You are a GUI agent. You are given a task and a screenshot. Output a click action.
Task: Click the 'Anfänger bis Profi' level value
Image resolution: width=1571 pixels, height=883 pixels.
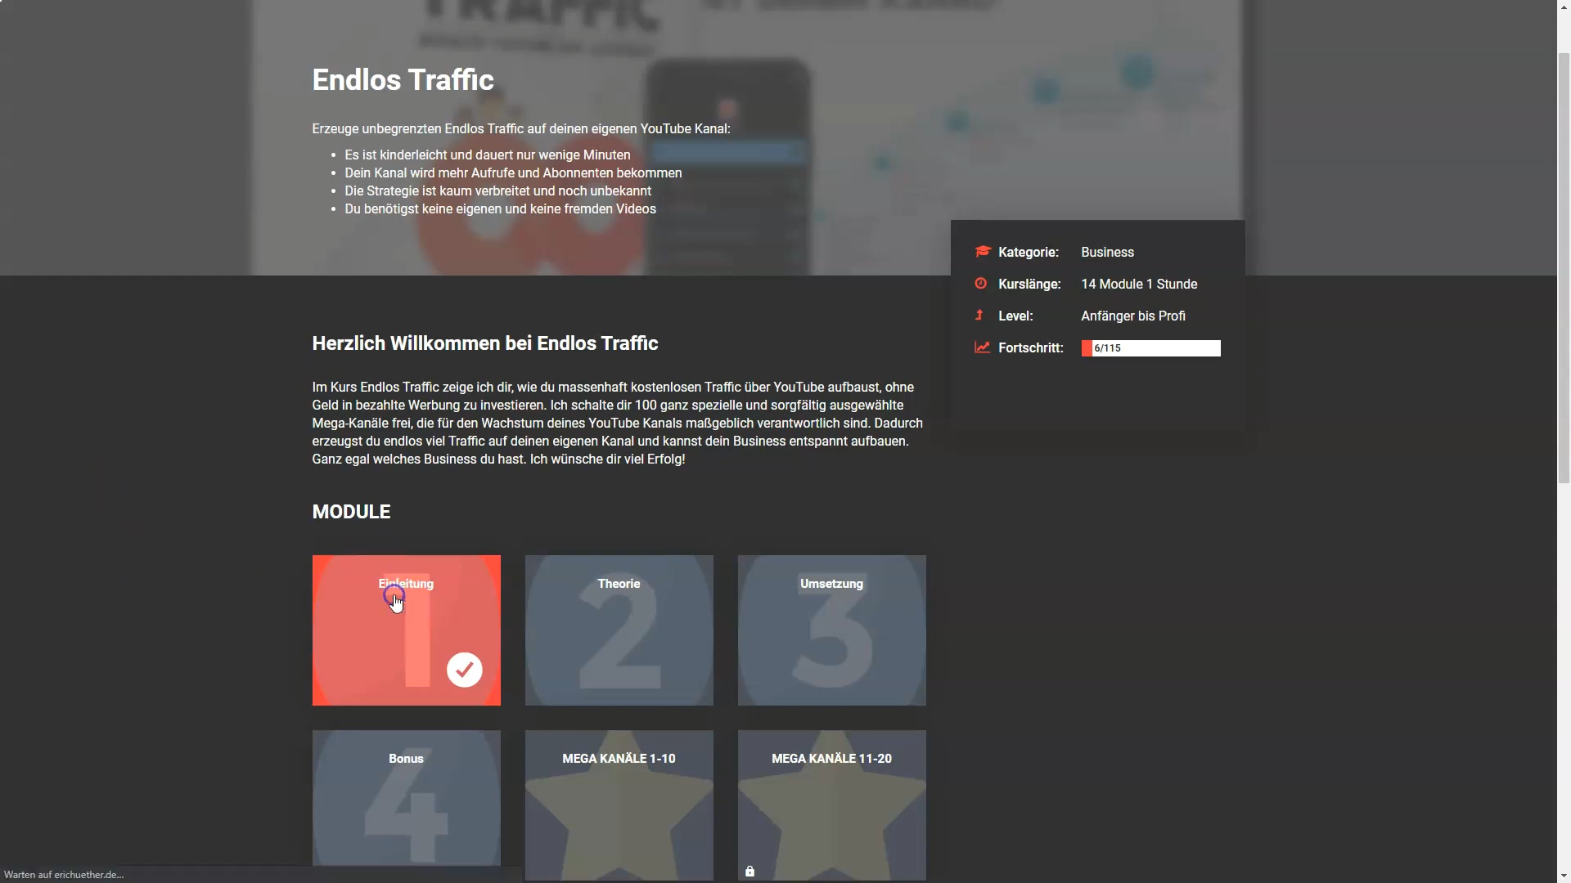[1132, 316]
